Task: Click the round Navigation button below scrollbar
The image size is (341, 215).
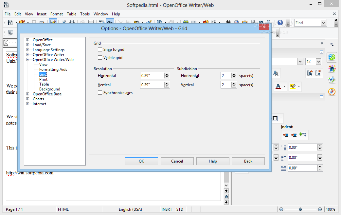Action: click(226, 197)
